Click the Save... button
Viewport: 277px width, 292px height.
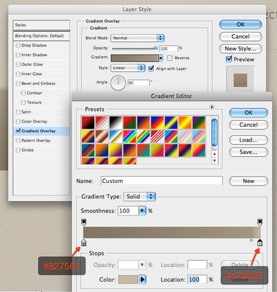(249, 152)
